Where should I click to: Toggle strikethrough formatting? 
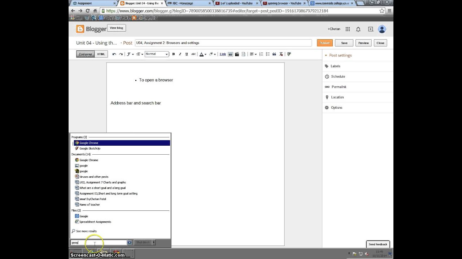point(193,54)
